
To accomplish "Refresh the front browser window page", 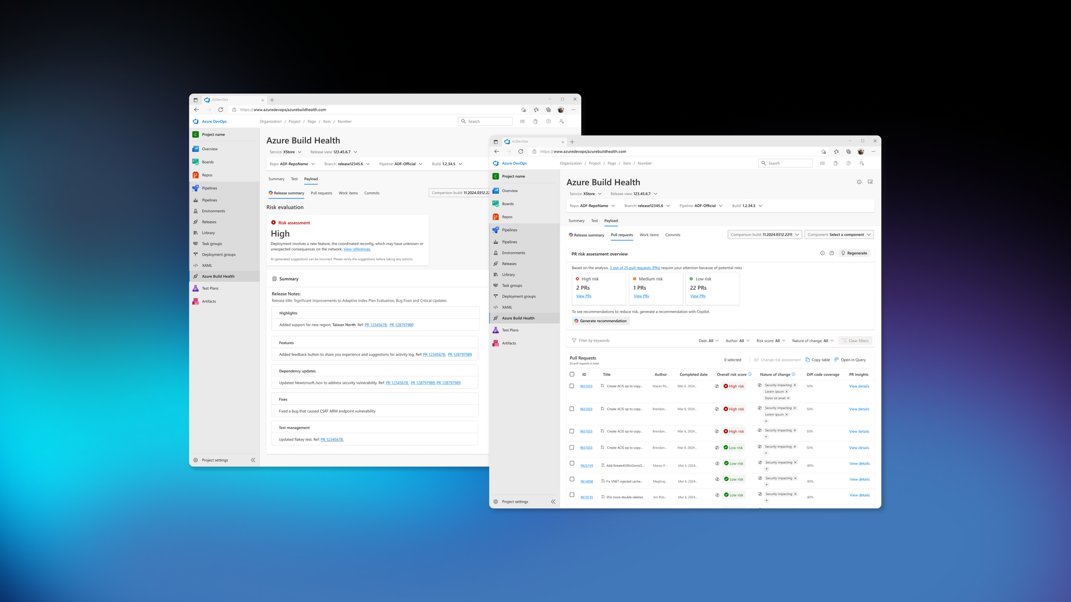I will coord(521,152).
